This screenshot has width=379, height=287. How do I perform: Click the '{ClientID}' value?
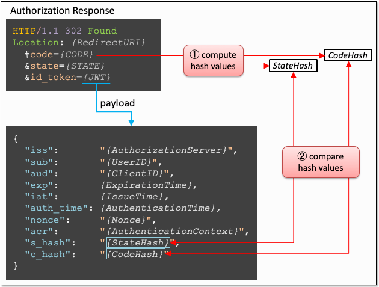click(135, 174)
